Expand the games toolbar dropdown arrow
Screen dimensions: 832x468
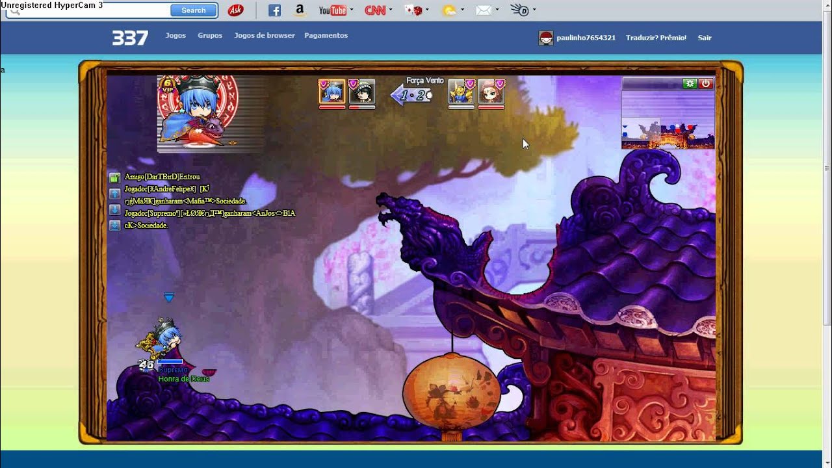click(428, 10)
